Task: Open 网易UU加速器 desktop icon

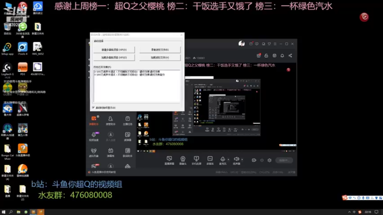Action: coord(8,131)
